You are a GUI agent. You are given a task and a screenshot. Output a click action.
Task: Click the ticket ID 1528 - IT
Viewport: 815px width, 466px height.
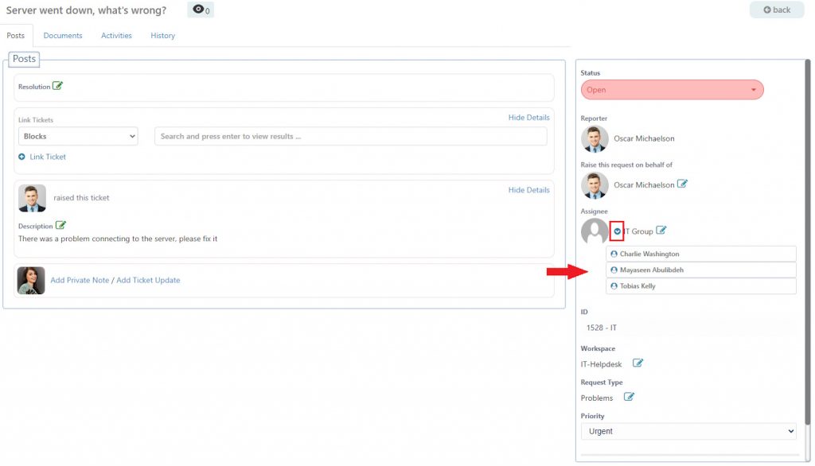[602, 328]
